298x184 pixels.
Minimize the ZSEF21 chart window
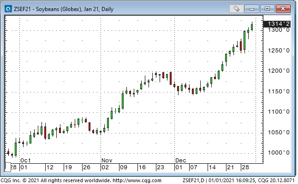click(251, 9)
